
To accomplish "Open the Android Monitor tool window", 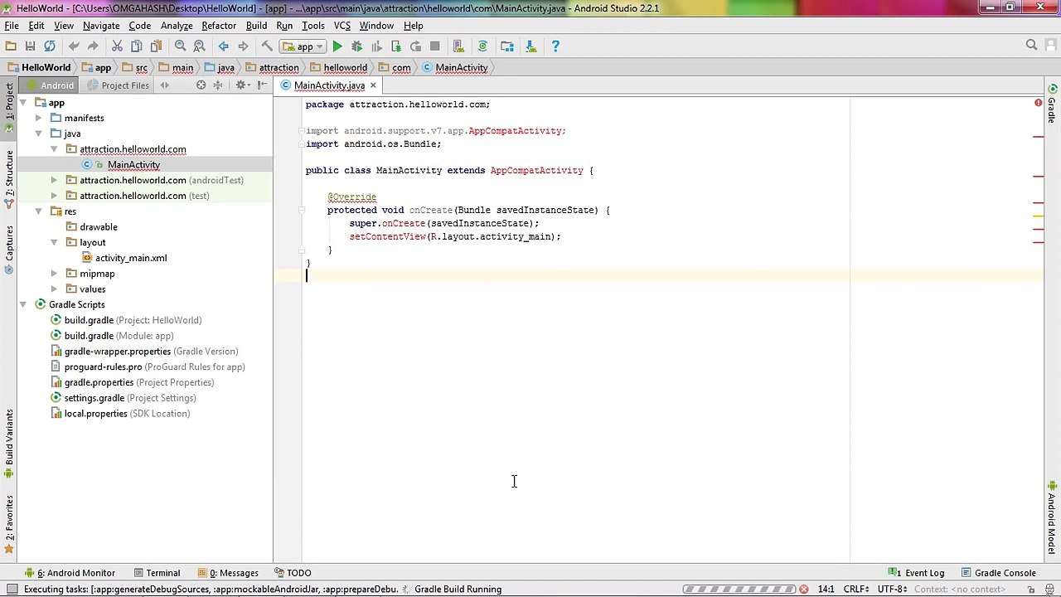I will [x=70, y=573].
